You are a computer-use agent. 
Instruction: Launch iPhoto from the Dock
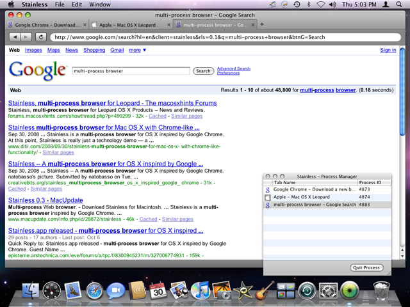click(x=222, y=290)
